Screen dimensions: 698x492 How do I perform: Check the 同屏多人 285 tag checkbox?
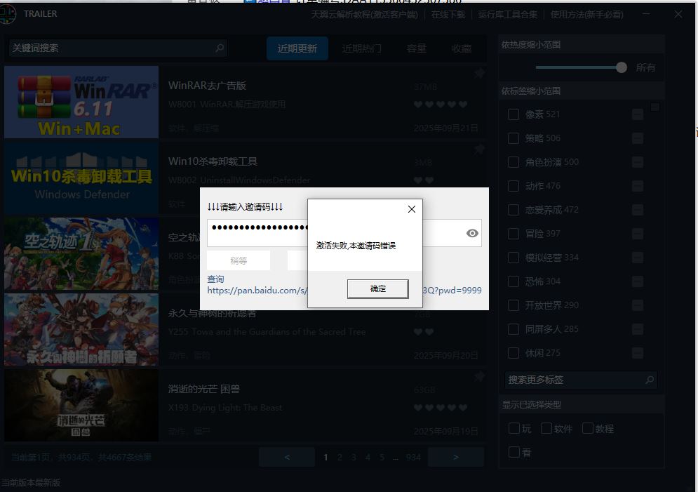pyautogui.click(x=514, y=329)
